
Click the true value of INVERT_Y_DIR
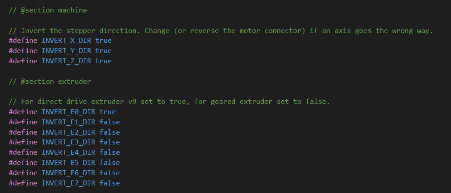tap(104, 51)
